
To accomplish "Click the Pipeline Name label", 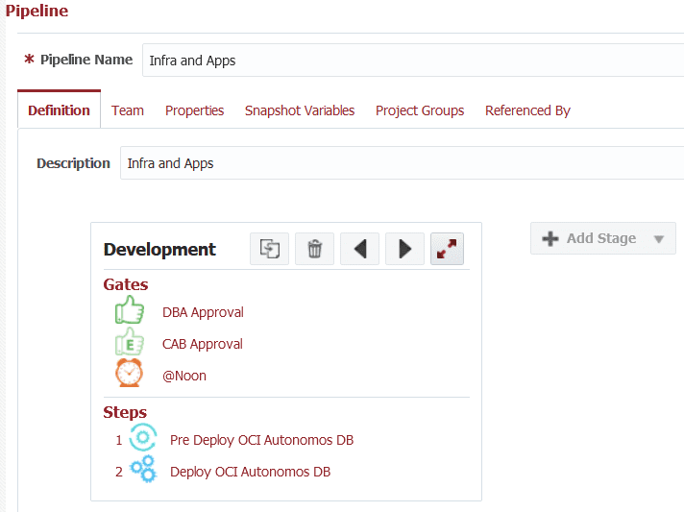I will [86, 60].
